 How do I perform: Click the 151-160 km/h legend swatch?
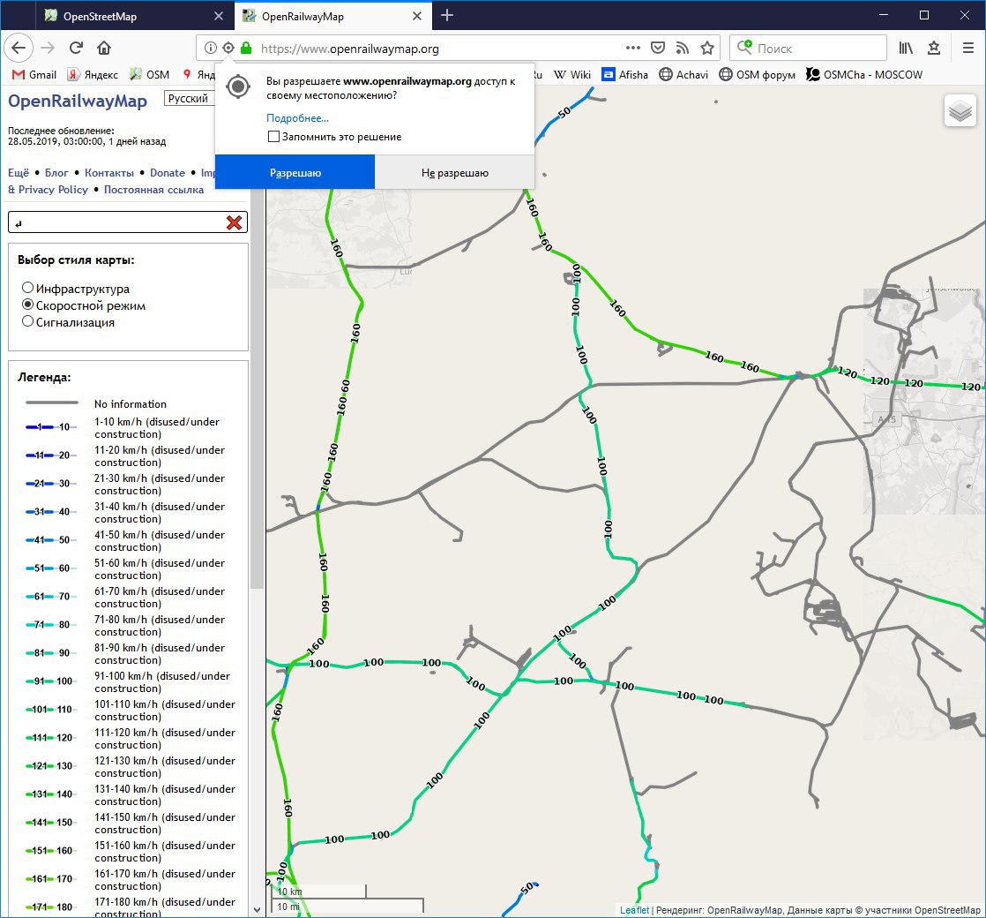(51, 851)
